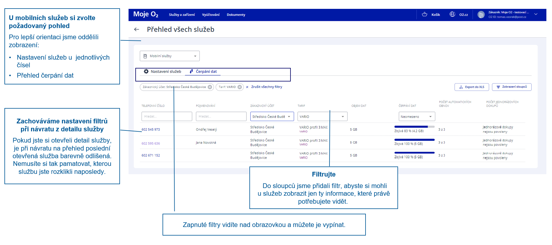Open the Služby a zařízení menu
This screenshot has height=245, width=552.
point(182,15)
